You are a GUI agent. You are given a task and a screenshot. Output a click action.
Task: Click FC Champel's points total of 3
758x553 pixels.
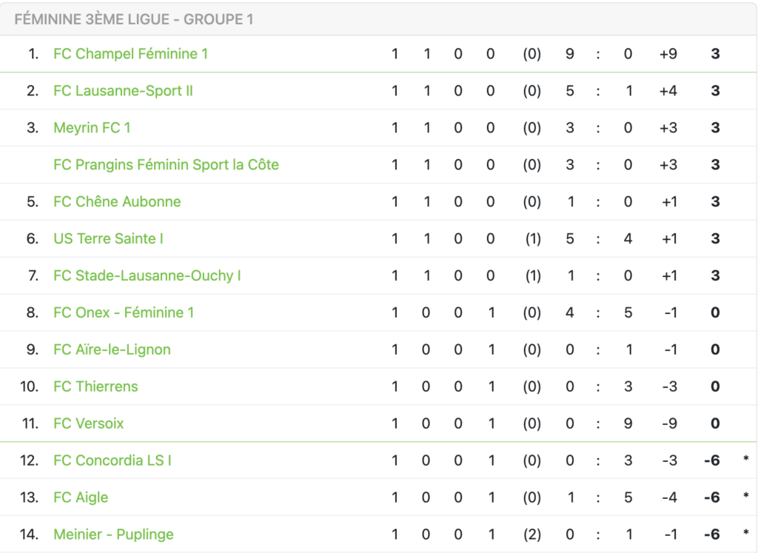(716, 53)
